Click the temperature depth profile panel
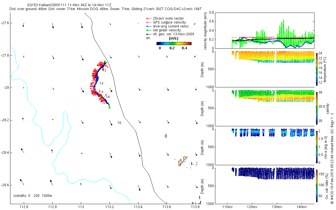 click(265, 69)
